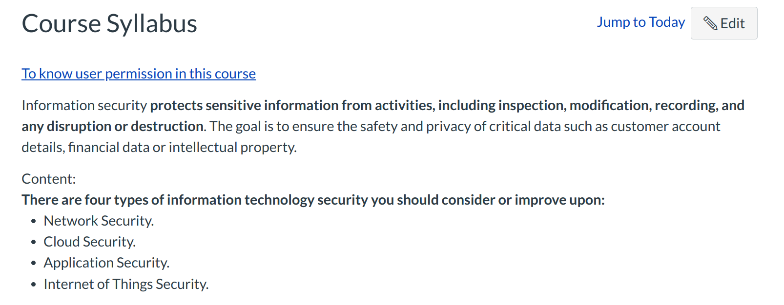
Task: Open the user permission course link
Action: pyautogui.click(x=139, y=74)
